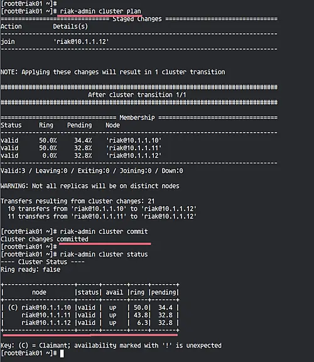Click the NOTE line about cluster transition
The height and width of the screenshot is (362, 314).
pos(112,72)
